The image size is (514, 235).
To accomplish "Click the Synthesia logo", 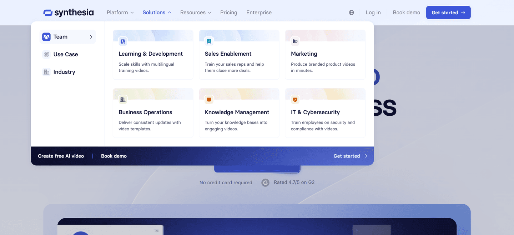I will 69,12.
